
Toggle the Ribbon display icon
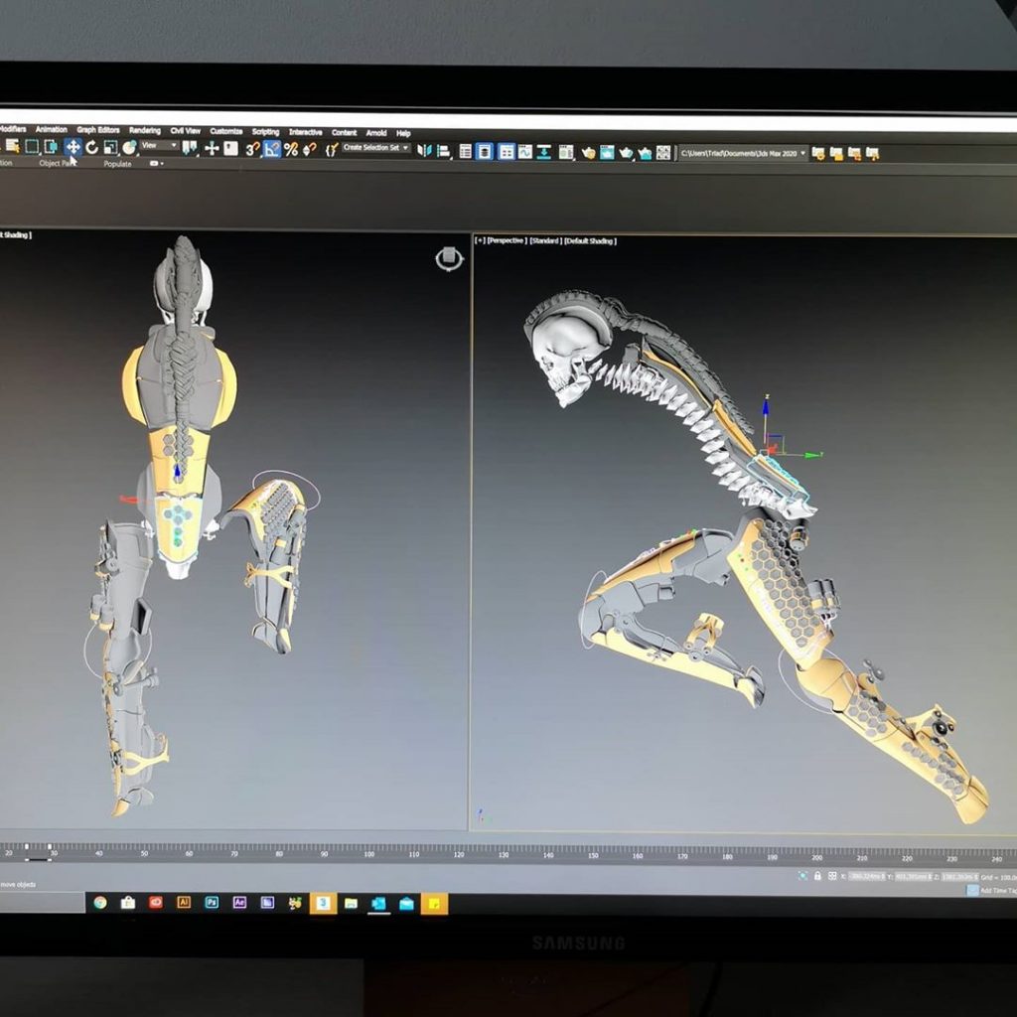507,152
